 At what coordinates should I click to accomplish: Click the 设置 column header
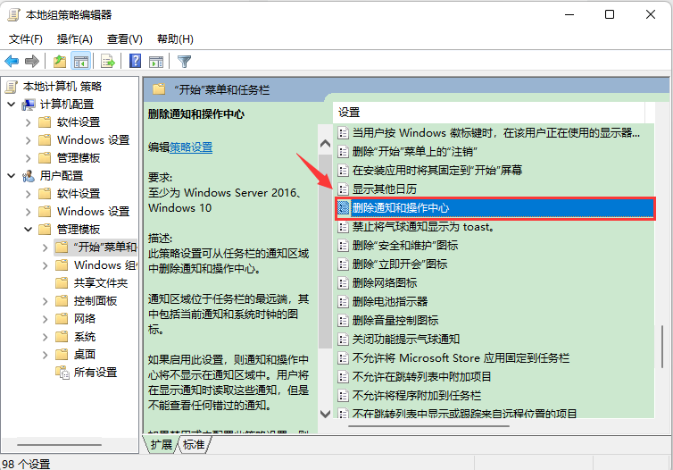(x=349, y=113)
